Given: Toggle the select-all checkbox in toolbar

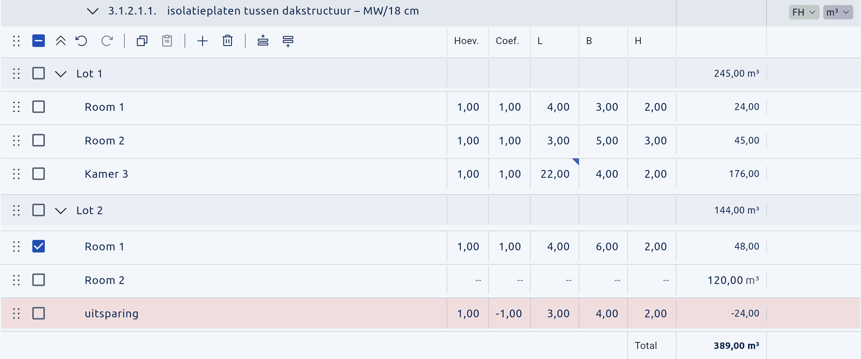Looking at the screenshot, I should click(x=39, y=41).
